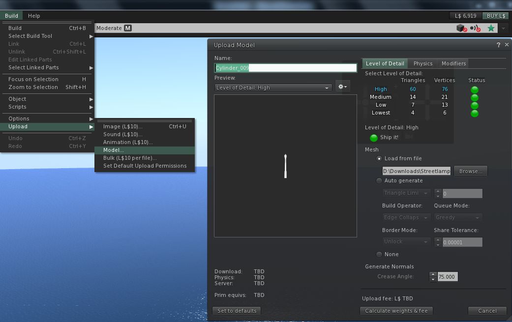
Task: Click the build-not-allowed cube icon
Action: [x=461, y=29]
